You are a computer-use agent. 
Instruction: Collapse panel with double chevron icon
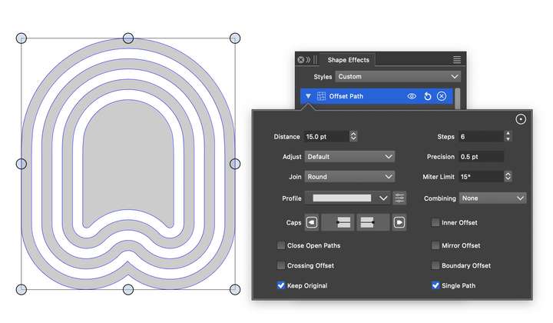click(x=308, y=60)
